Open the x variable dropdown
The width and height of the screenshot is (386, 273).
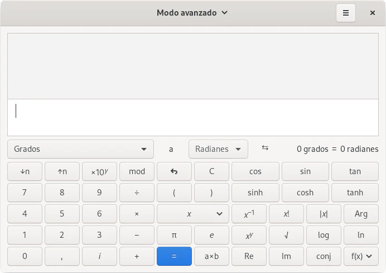(192, 214)
